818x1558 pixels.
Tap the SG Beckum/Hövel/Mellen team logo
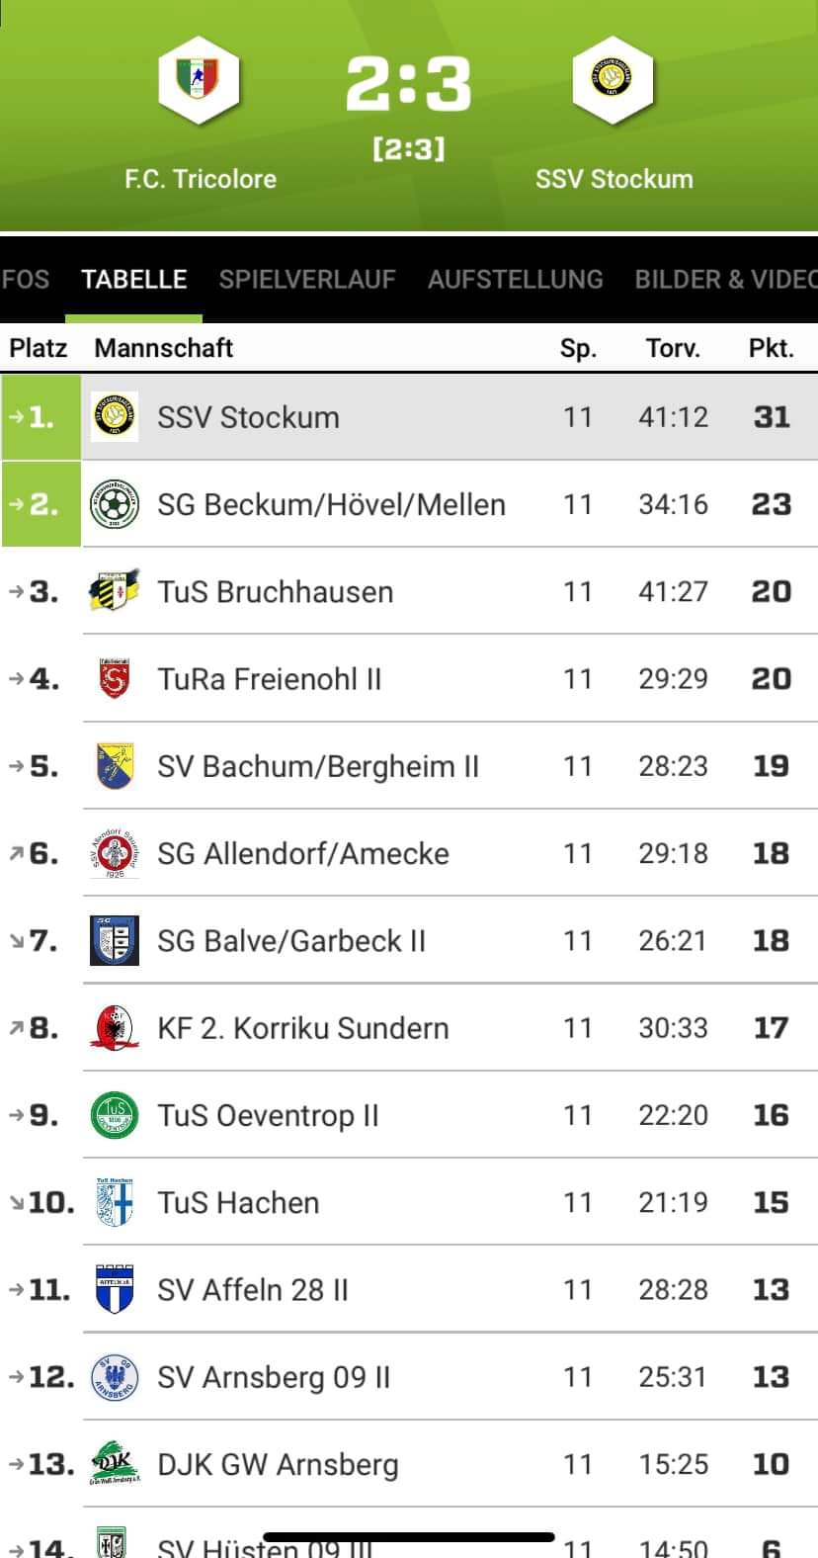click(x=114, y=504)
